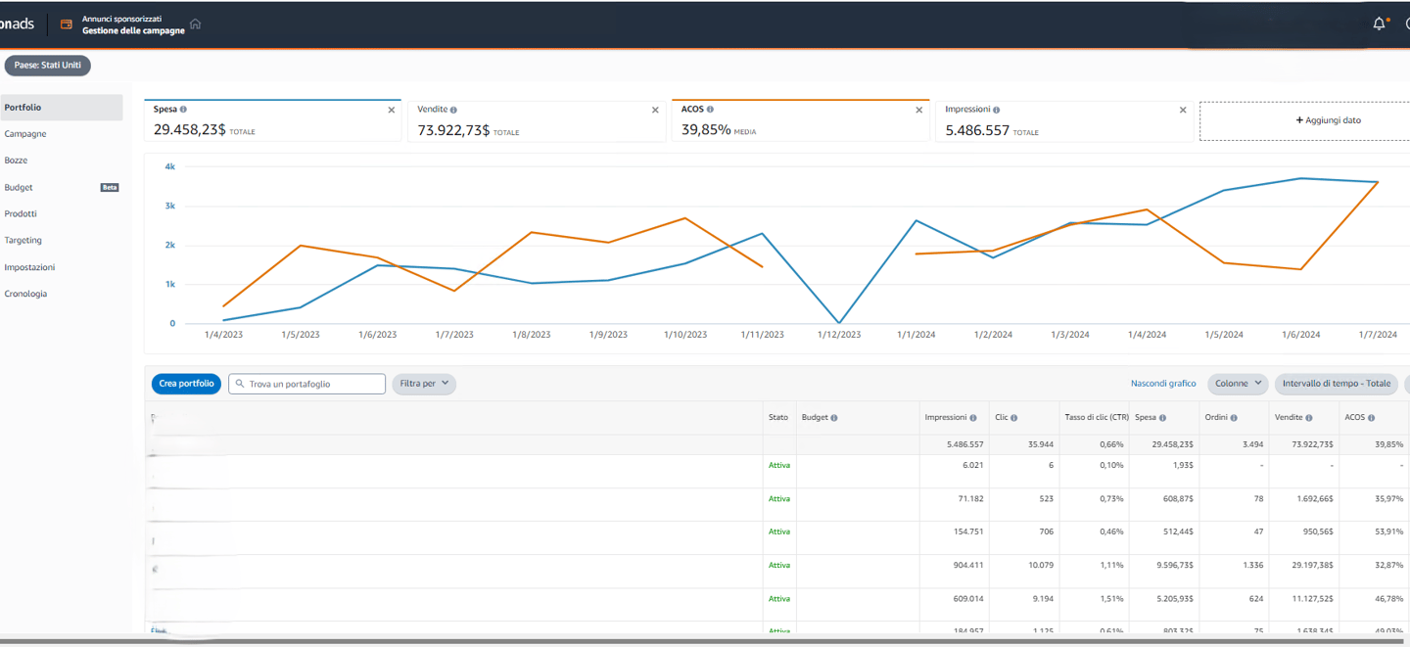Open Targeting in the sidebar
Viewport: 1410px width, 647px height.
23,240
